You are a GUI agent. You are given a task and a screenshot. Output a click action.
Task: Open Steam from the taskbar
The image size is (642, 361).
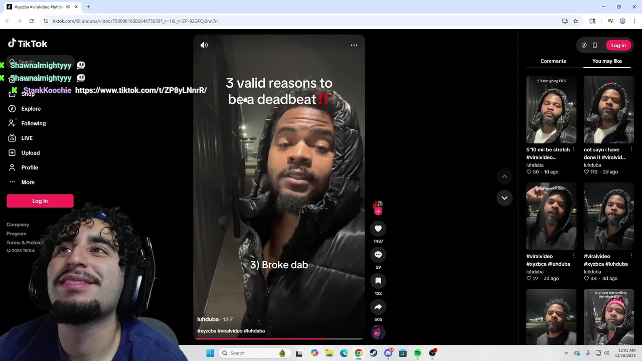pyautogui.click(x=373, y=353)
